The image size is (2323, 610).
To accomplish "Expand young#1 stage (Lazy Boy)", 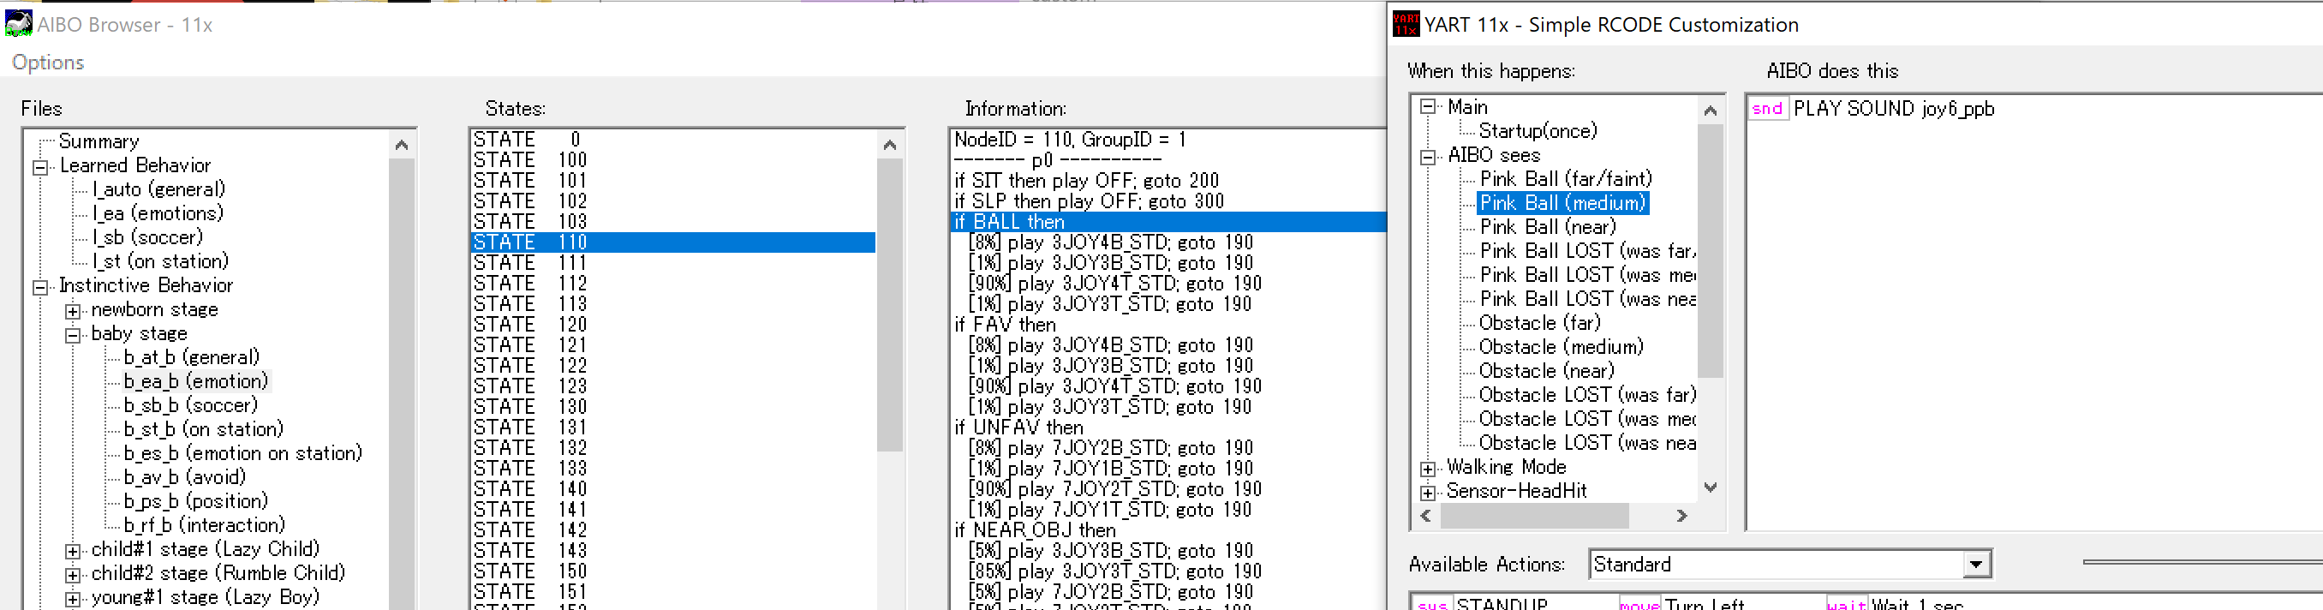I will coord(72,598).
